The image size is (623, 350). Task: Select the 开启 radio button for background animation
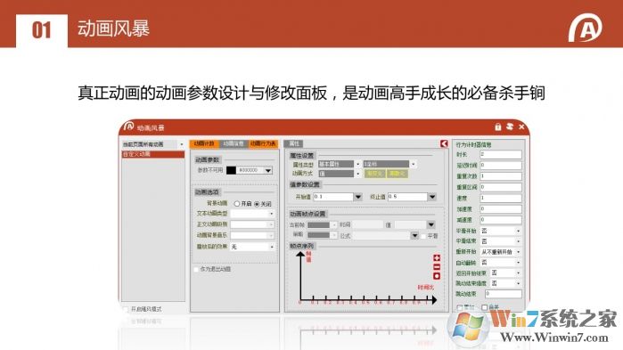(237, 204)
